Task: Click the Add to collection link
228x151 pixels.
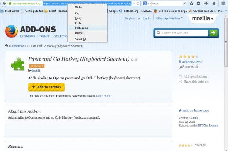Action: click(195, 76)
